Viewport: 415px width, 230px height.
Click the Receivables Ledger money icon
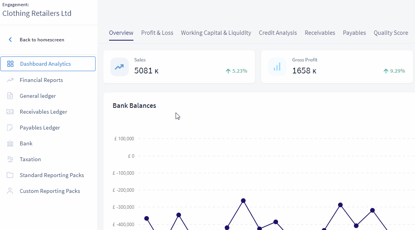(10, 112)
